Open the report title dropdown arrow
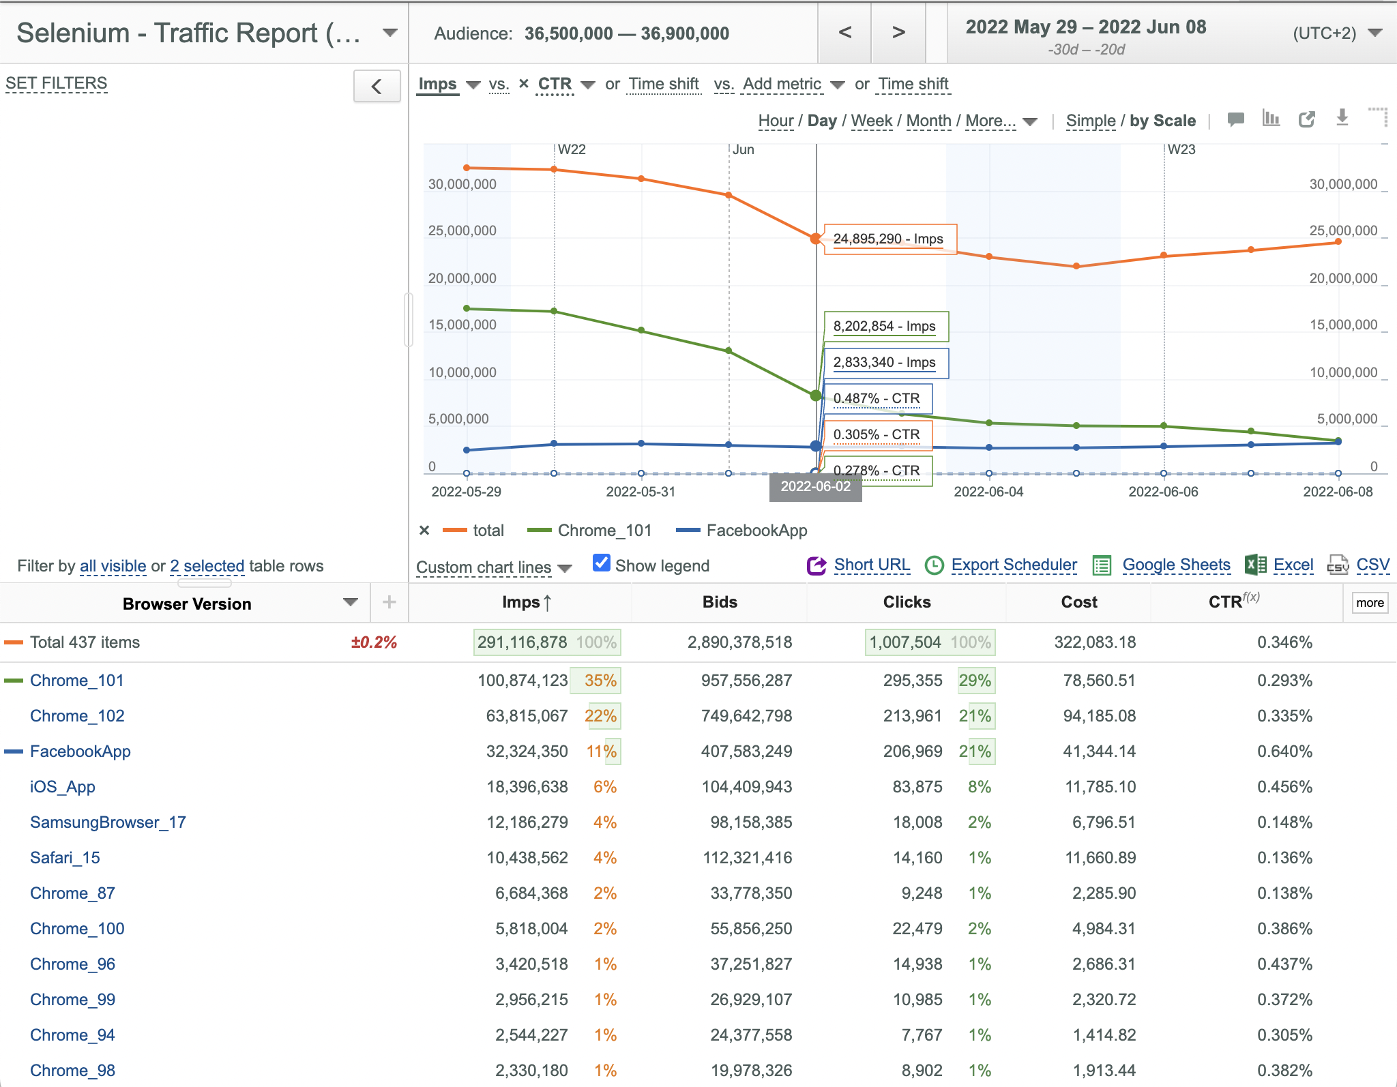The height and width of the screenshot is (1087, 1397). coord(390,33)
